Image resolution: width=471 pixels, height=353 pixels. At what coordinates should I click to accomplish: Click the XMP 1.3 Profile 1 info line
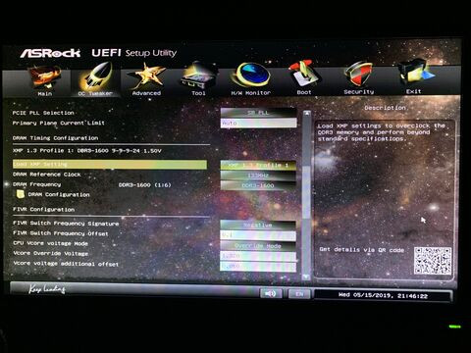[x=87, y=151]
